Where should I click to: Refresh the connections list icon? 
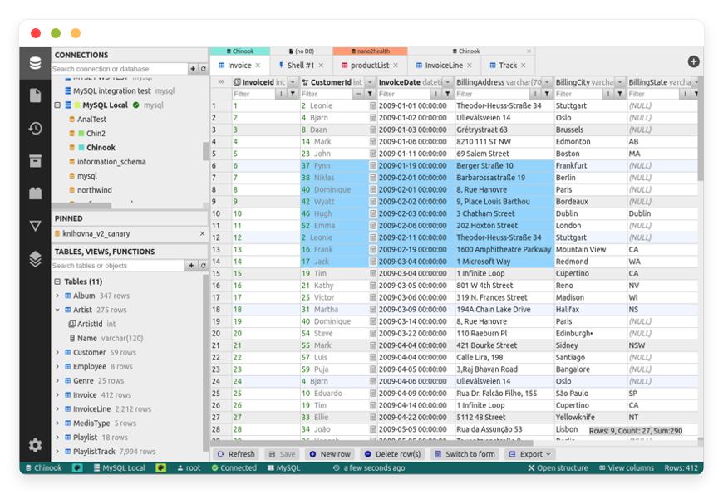coord(204,69)
